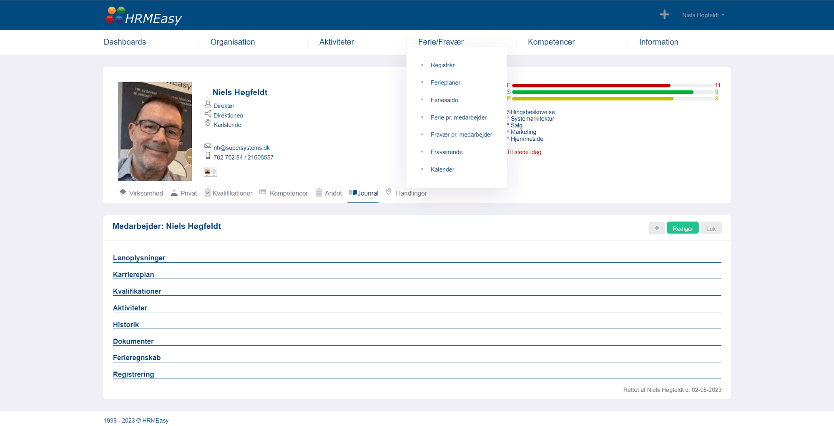Click the image upload icon under contact info

[210, 172]
